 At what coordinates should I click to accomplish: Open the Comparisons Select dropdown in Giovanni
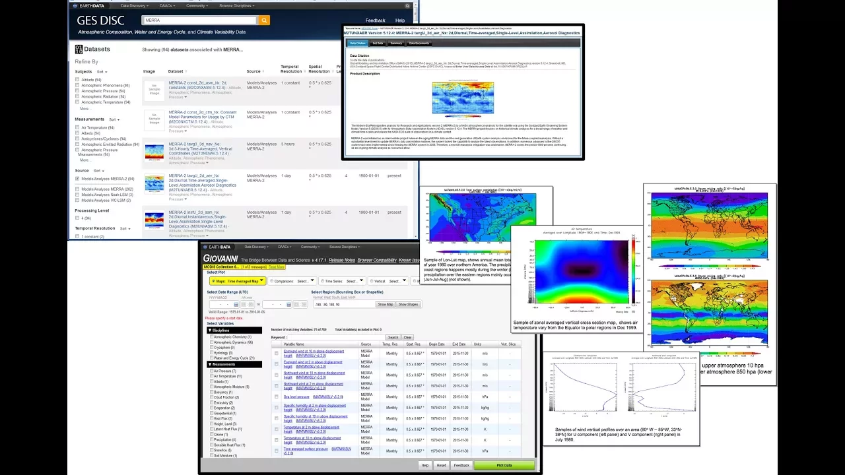[305, 281]
